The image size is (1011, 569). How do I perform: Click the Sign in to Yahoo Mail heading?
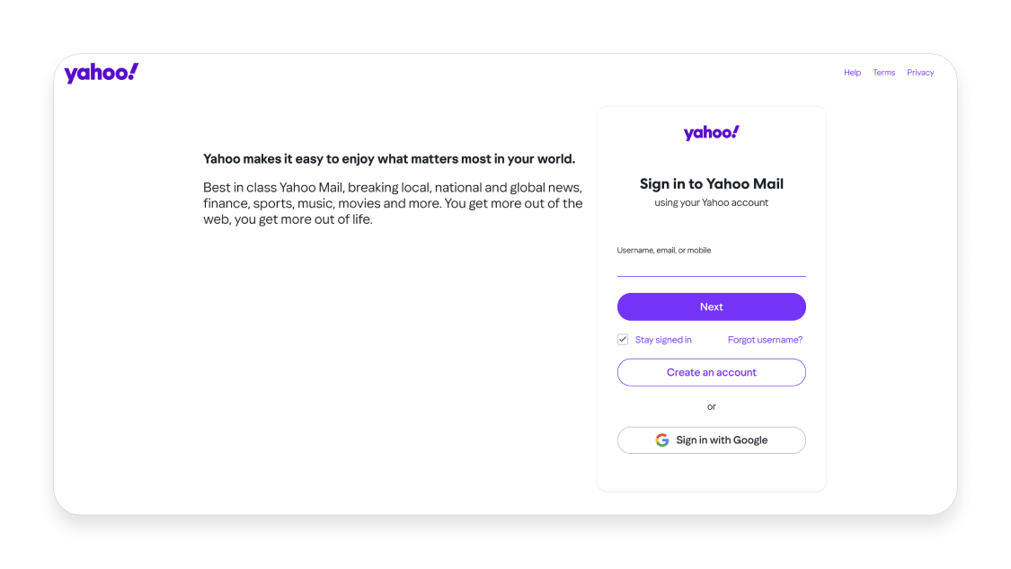tap(711, 183)
